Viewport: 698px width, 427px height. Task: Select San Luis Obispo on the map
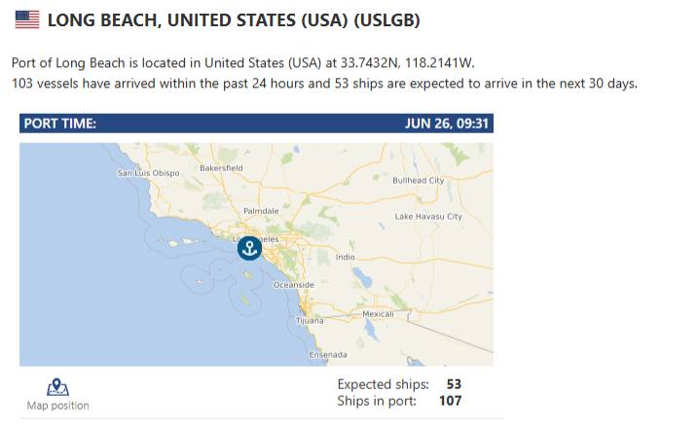click(x=148, y=173)
